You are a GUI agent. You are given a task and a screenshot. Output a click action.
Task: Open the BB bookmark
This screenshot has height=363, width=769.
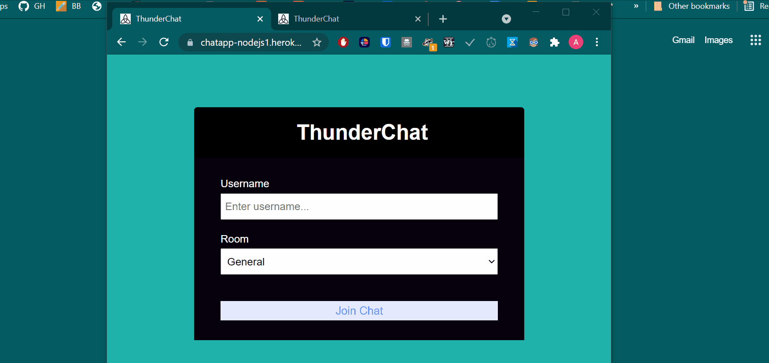(69, 6)
